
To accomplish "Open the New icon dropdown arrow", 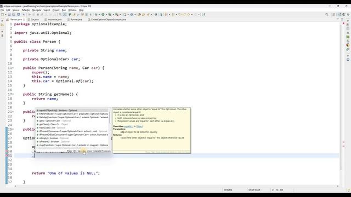I will (5, 15).
